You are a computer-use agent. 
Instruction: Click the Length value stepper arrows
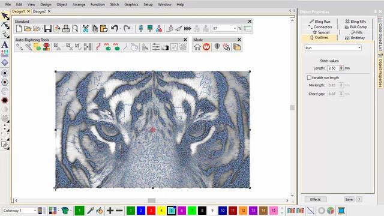pos(341,68)
